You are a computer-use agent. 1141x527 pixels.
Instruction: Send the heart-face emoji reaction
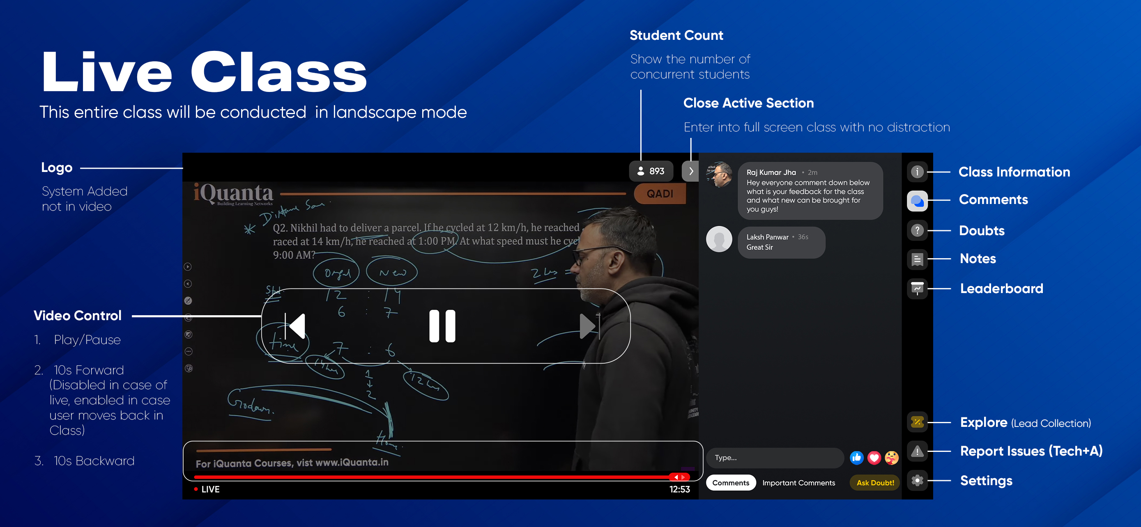(x=892, y=458)
